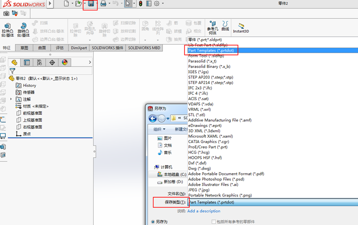This screenshot has width=358, height=225.
Task: Select the Save As (另存为) radio button
Action: 153,221
